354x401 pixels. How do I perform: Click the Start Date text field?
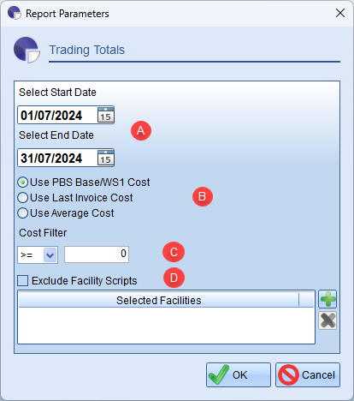coord(57,115)
